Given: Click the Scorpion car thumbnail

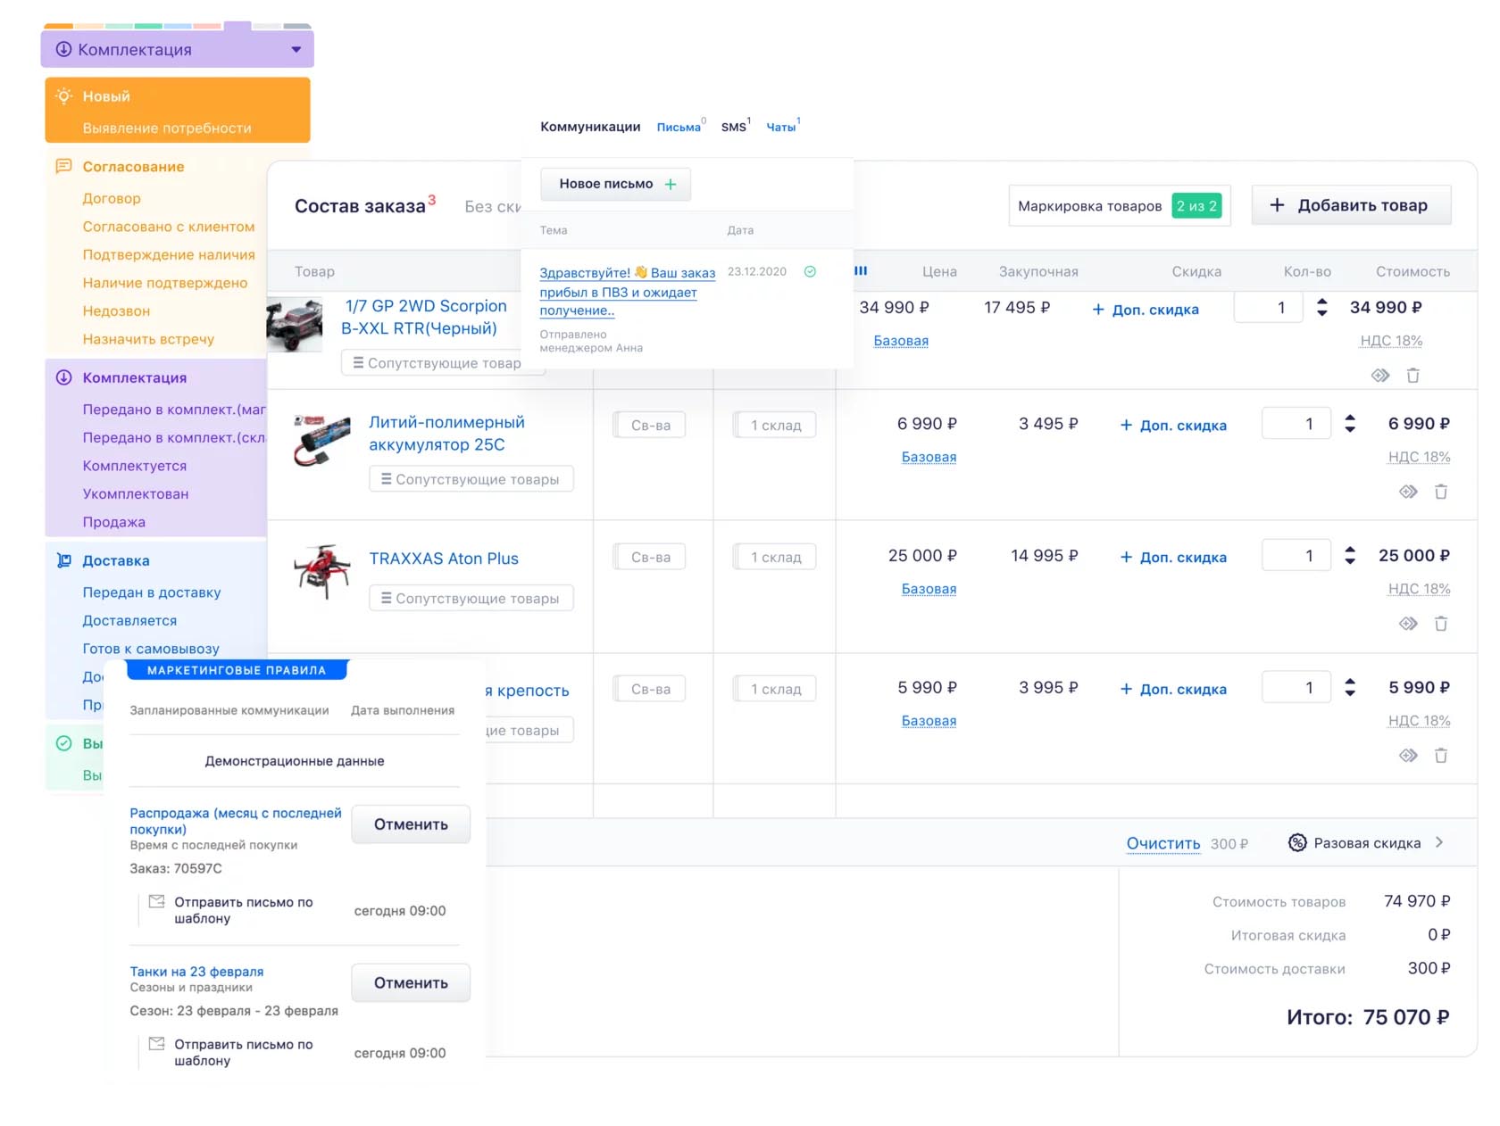Looking at the screenshot, I should point(295,325).
